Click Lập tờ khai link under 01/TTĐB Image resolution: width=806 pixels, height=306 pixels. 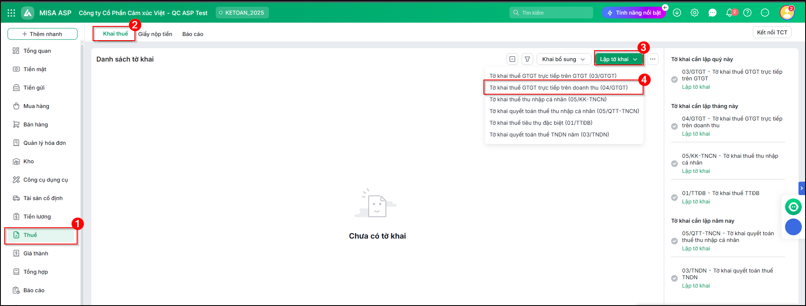tap(696, 201)
